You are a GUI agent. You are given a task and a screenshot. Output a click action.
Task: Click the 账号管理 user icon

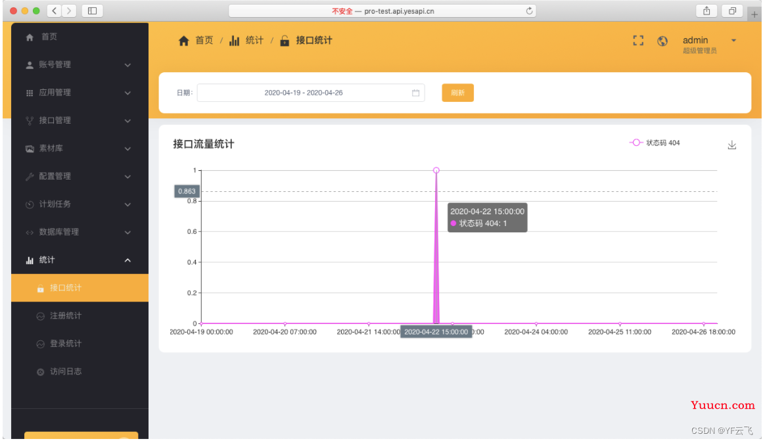point(30,65)
